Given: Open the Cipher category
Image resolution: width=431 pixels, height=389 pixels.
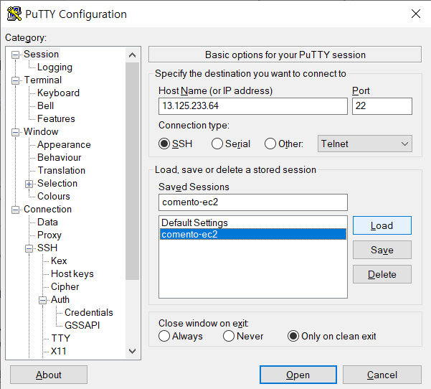Looking at the screenshot, I should coord(65,287).
